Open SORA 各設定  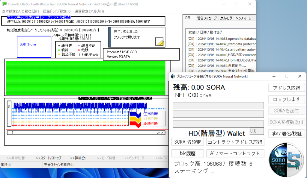[188, 142]
